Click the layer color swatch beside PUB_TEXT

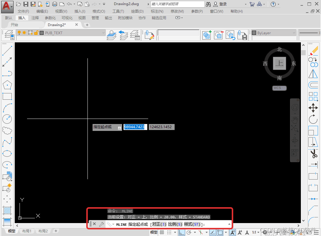pyautogui.click(x=42, y=33)
